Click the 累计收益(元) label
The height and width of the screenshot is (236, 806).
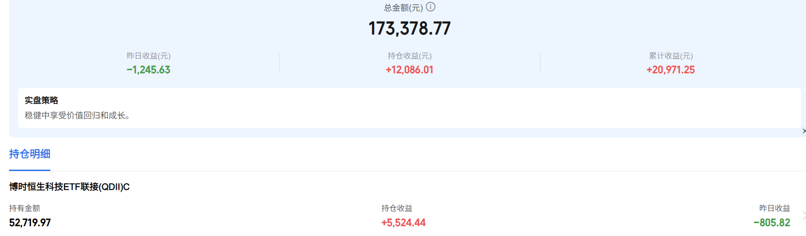[x=671, y=56]
